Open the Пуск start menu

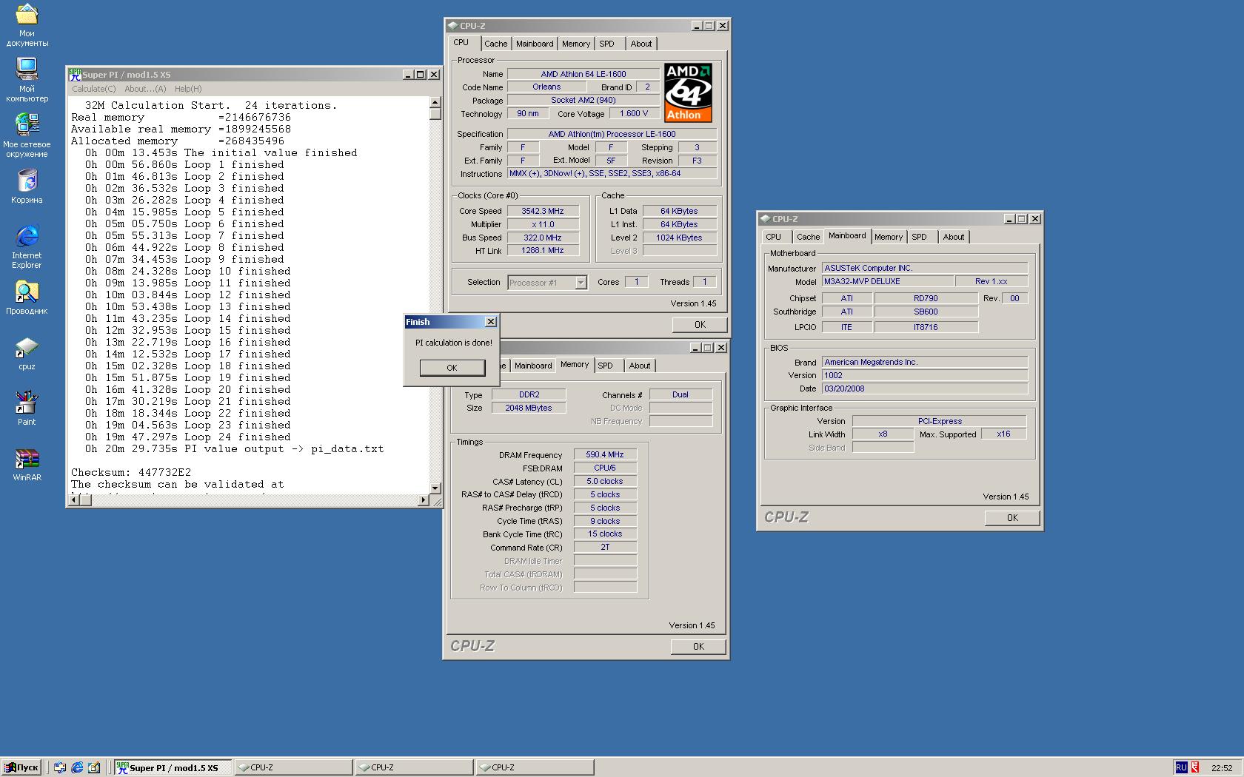point(21,767)
